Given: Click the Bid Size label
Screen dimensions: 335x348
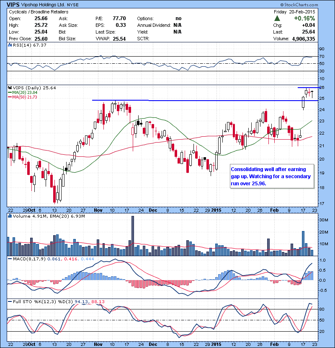Looking at the screenshot, I should point(67,39).
